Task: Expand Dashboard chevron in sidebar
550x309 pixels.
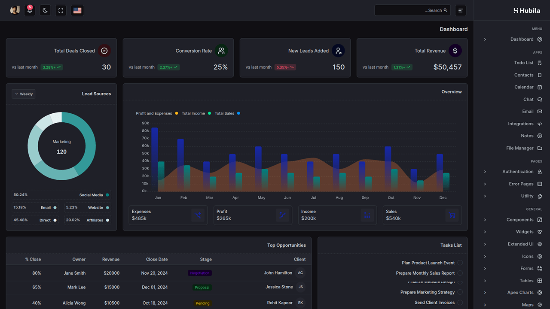Action: pos(485,39)
